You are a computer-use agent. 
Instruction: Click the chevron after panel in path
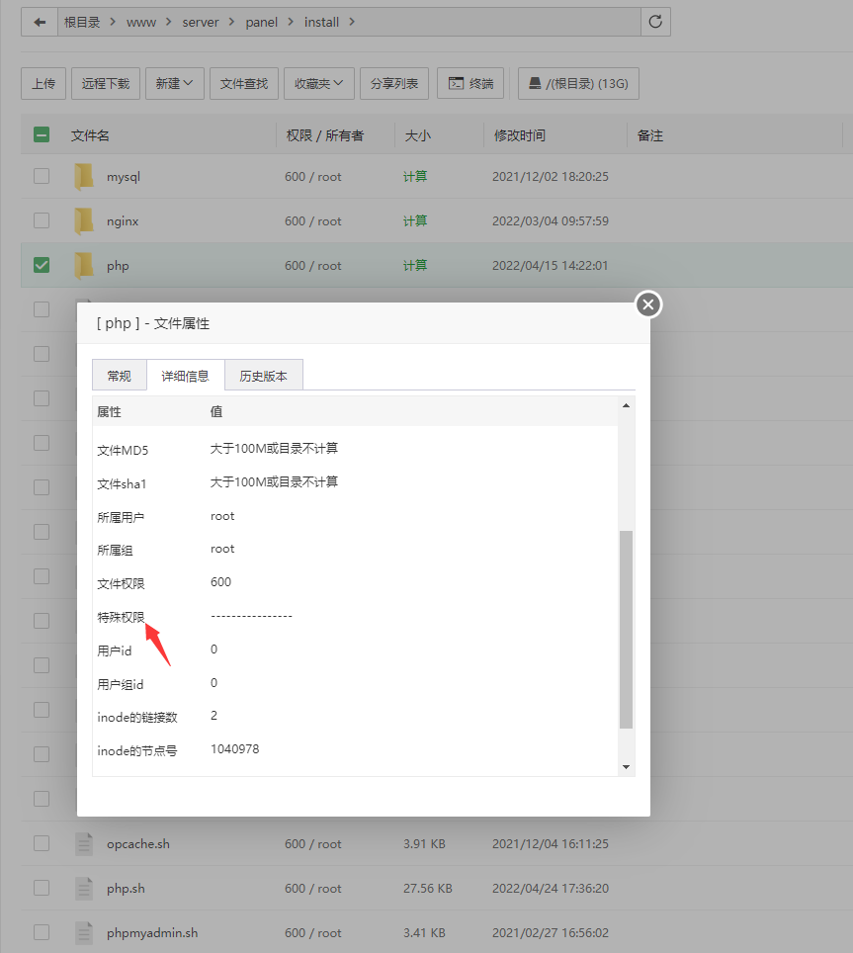(291, 22)
